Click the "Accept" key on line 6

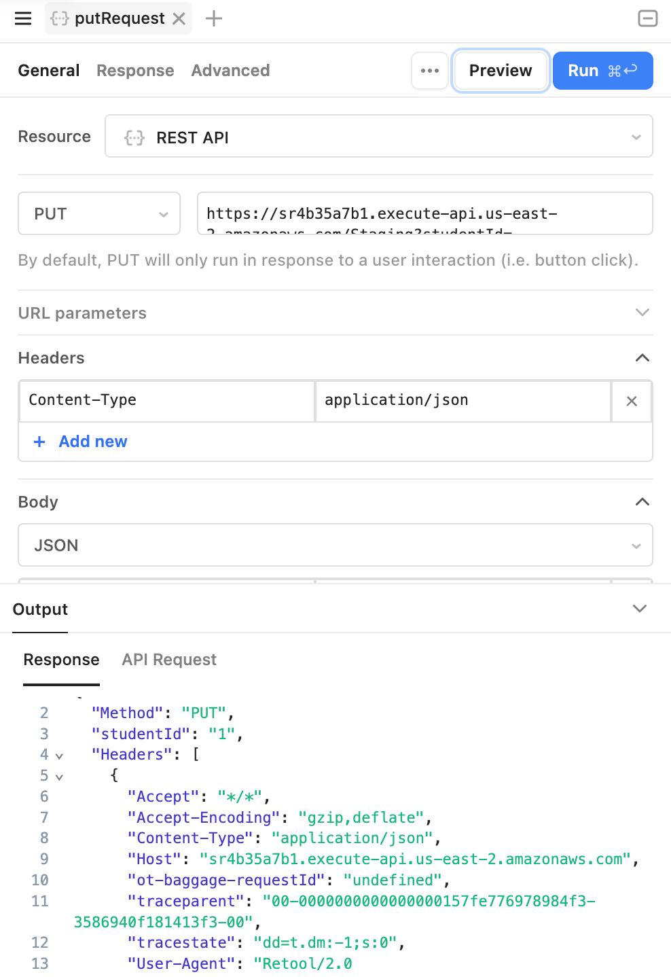click(164, 796)
